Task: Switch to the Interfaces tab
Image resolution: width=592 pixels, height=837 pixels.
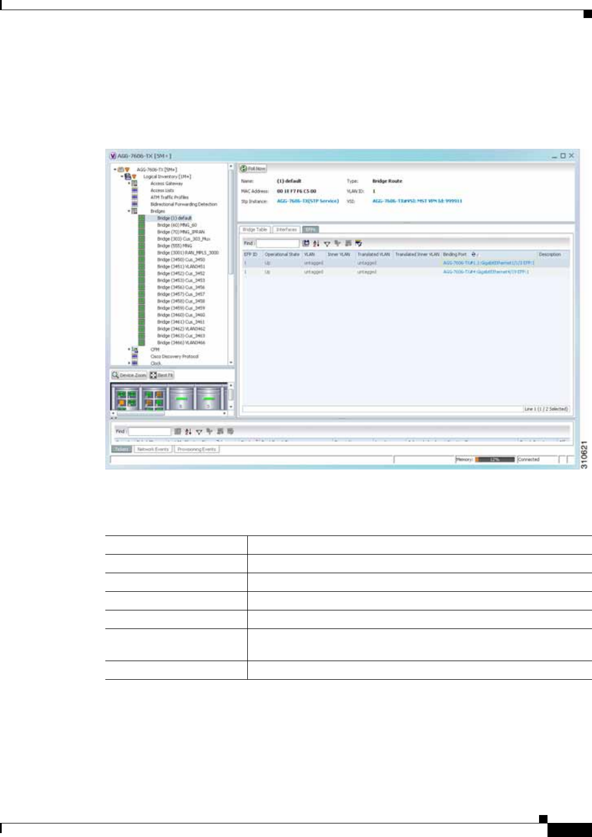Action: click(286, 230)
